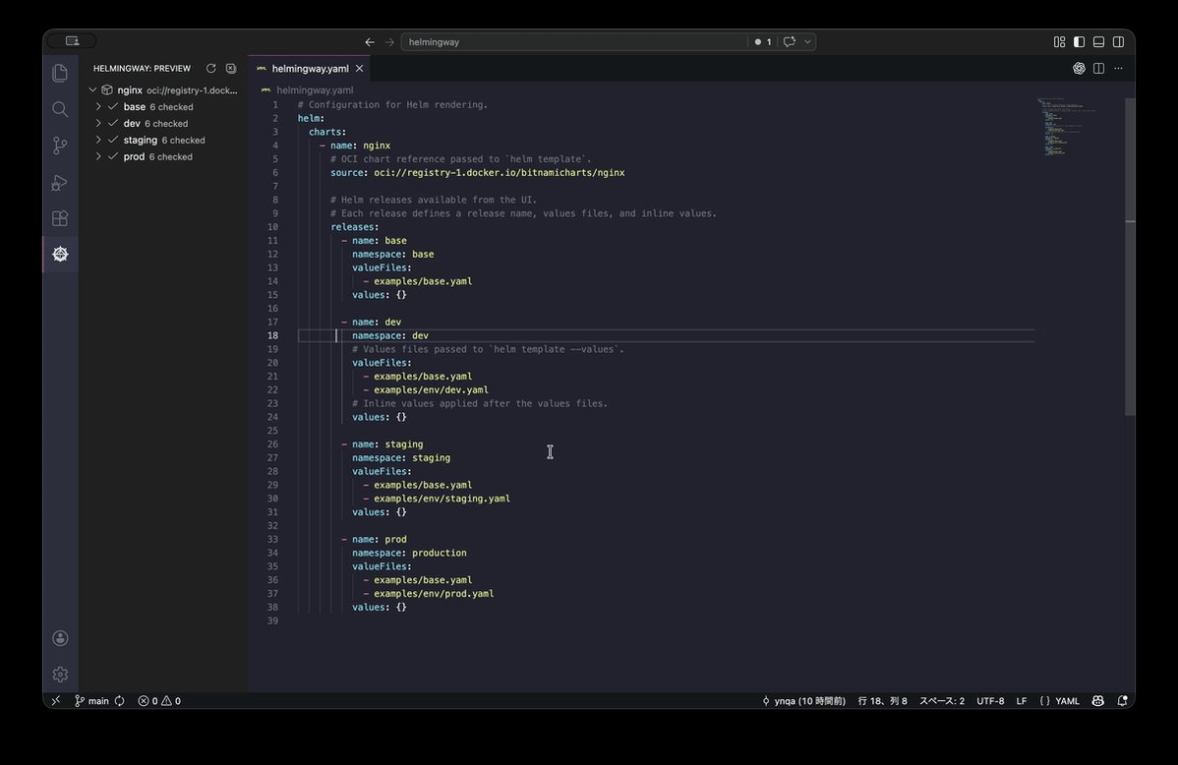
Task: Open the Search view in activity bar
Action: pyautogui.click(x=60, y=110)
